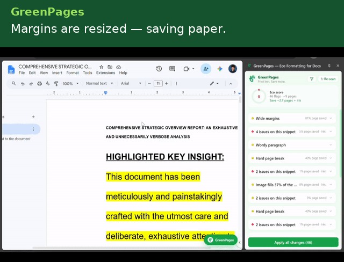This screenshot has height=262, width=344.
Task: Click the font size field 11
Action: (158, 83)
